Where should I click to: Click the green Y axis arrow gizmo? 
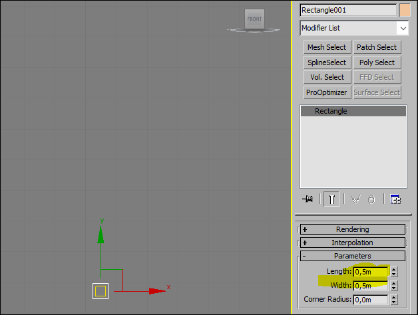pyautogui.click(x=101, y=235)
